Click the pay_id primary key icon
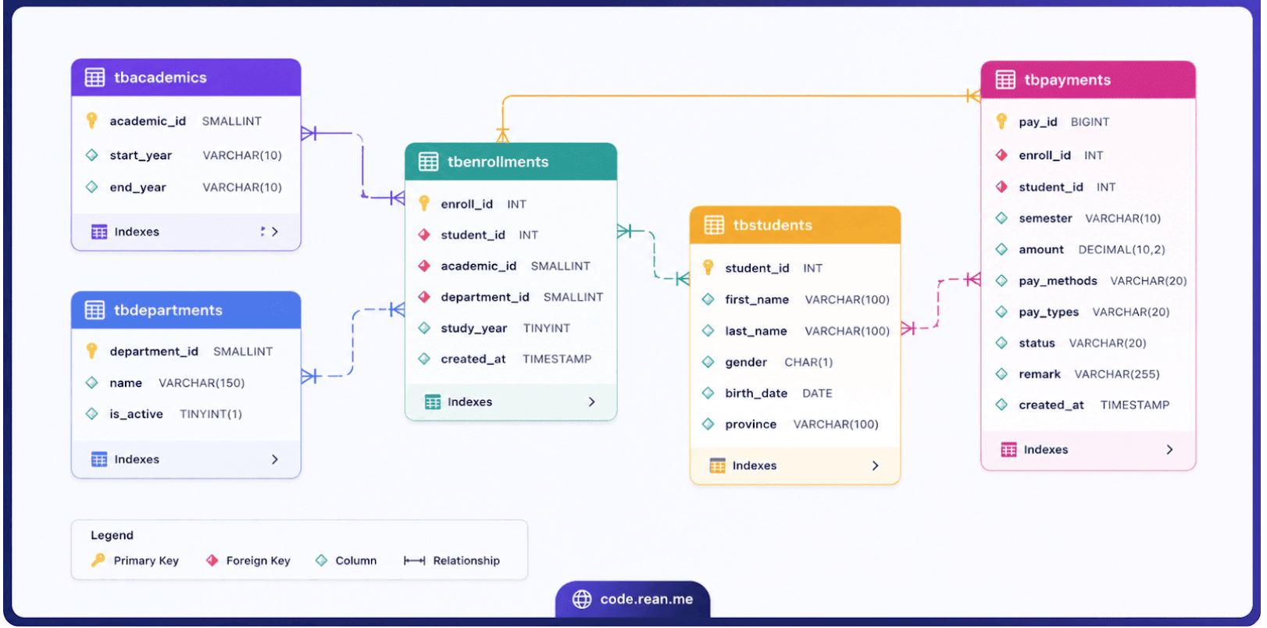 (1001, 121)
